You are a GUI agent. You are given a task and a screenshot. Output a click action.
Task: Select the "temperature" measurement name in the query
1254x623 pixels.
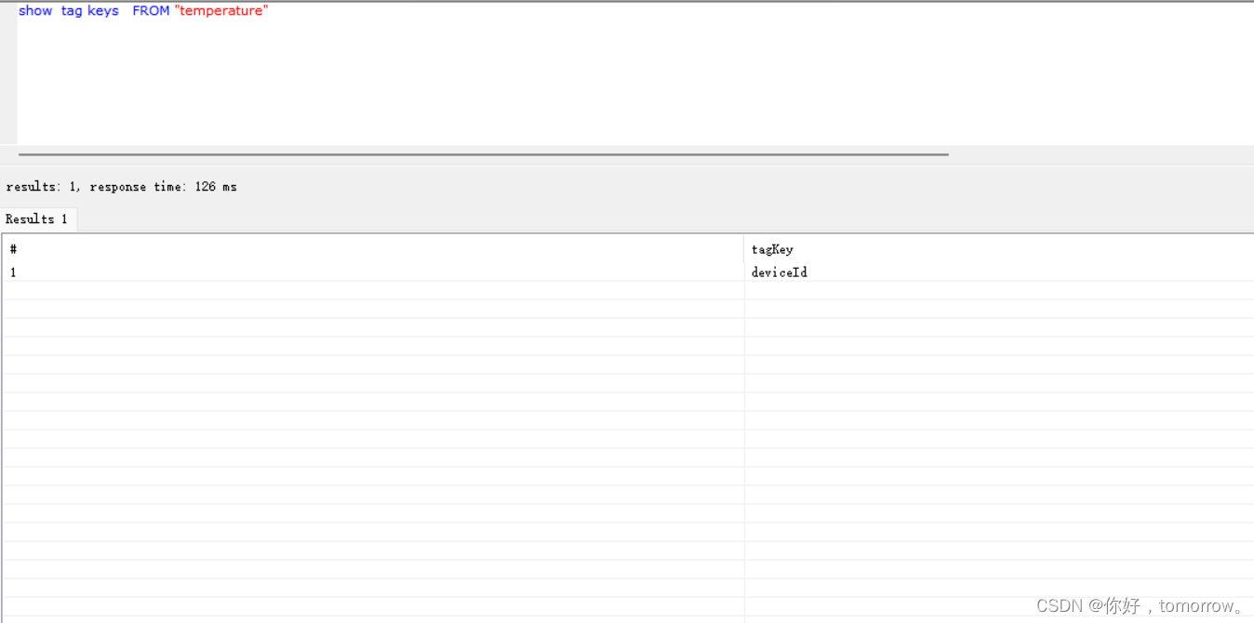coord(222,10)
